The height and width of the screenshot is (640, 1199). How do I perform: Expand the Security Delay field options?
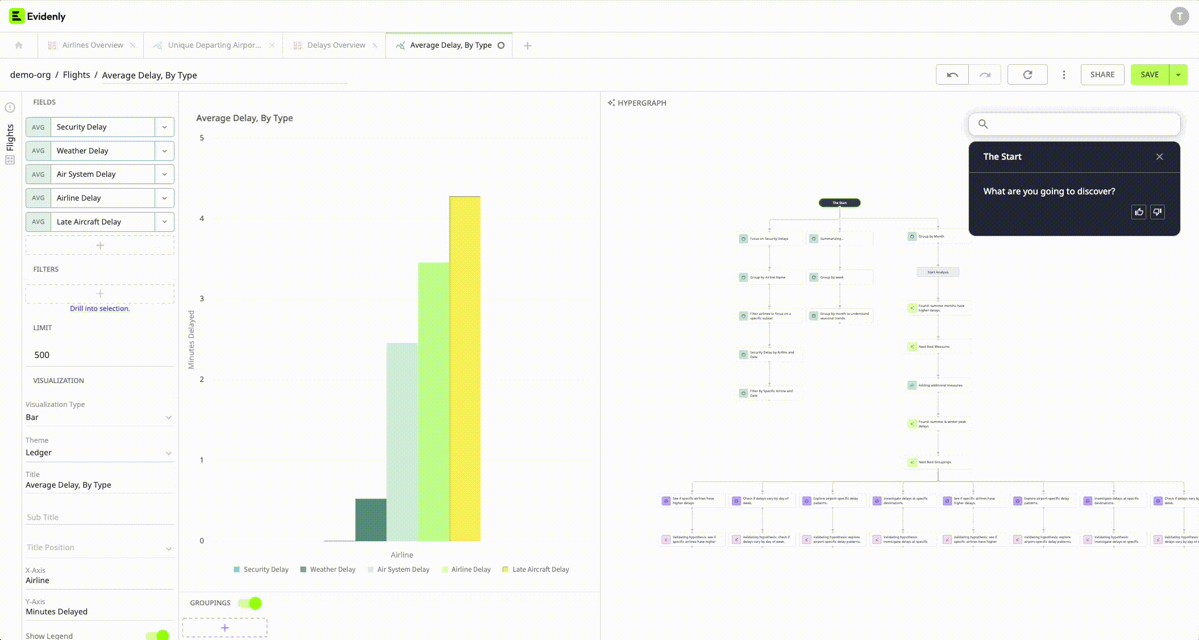coord(165,127)
